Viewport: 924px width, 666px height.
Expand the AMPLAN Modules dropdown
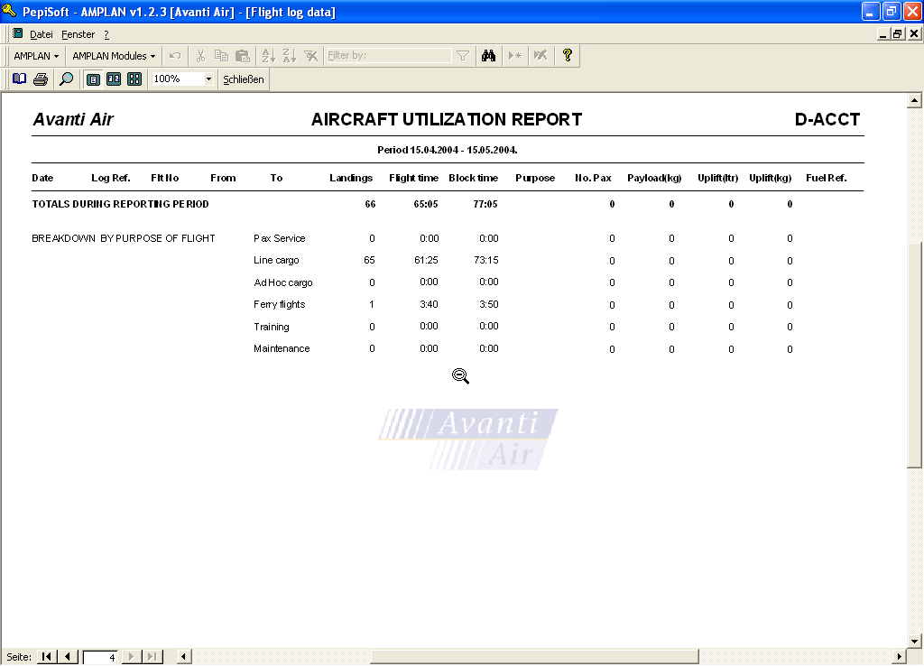click(114, 56)
